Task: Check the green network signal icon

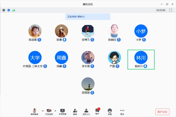Action: (x=14, y=10)
